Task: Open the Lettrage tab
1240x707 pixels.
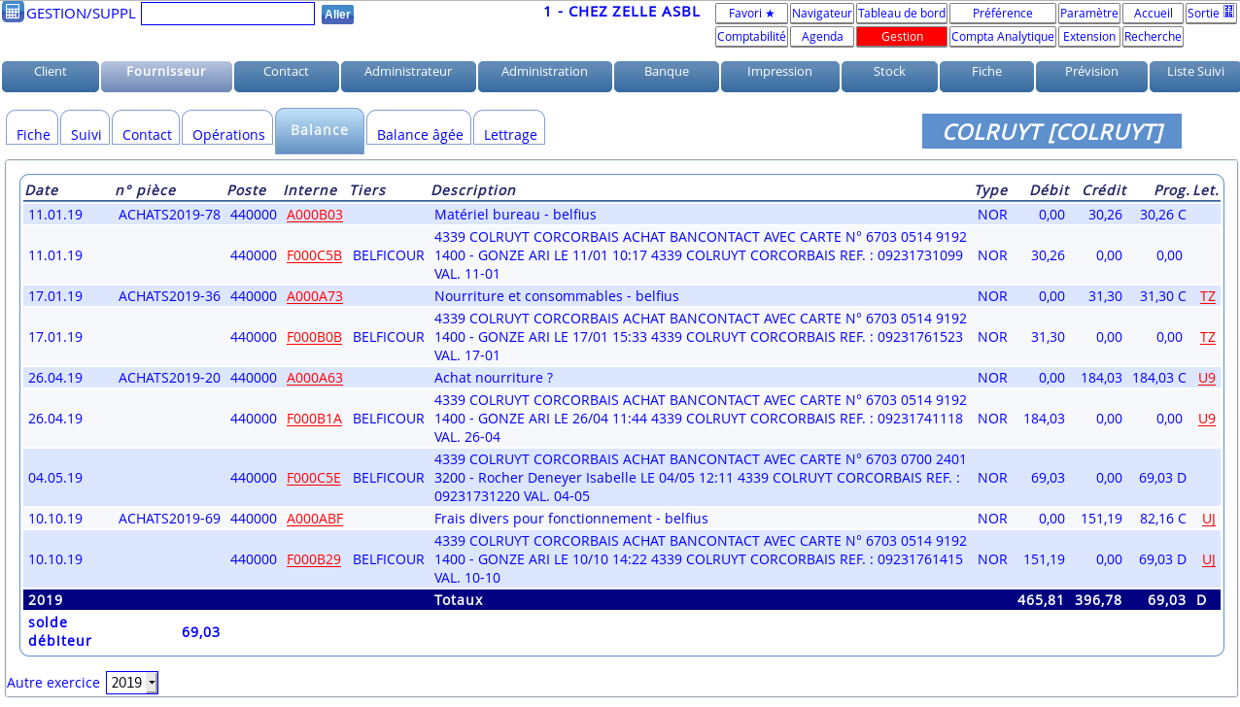Action: pos(509,135)
